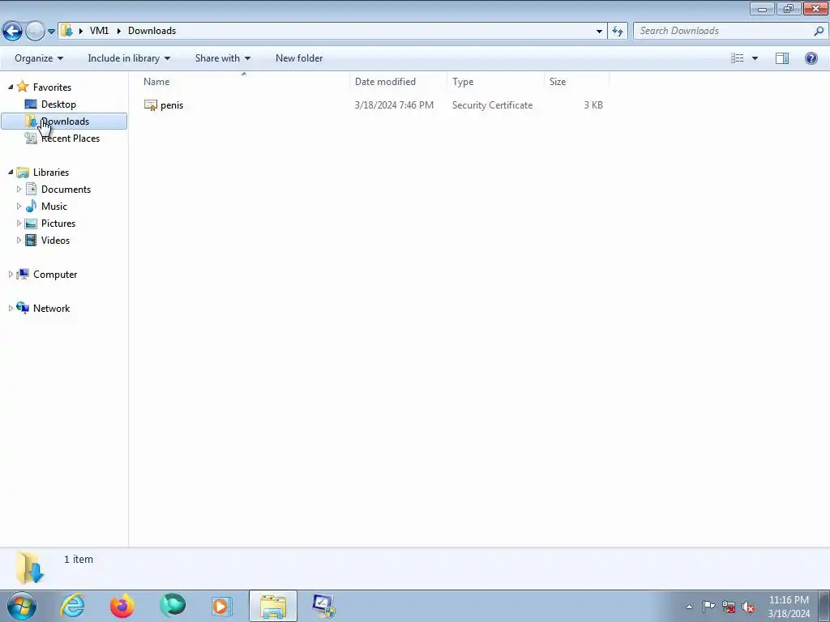830x622 pixels.
Task: Click the Security Certificate type cell
Action: (x=492, y=105)
